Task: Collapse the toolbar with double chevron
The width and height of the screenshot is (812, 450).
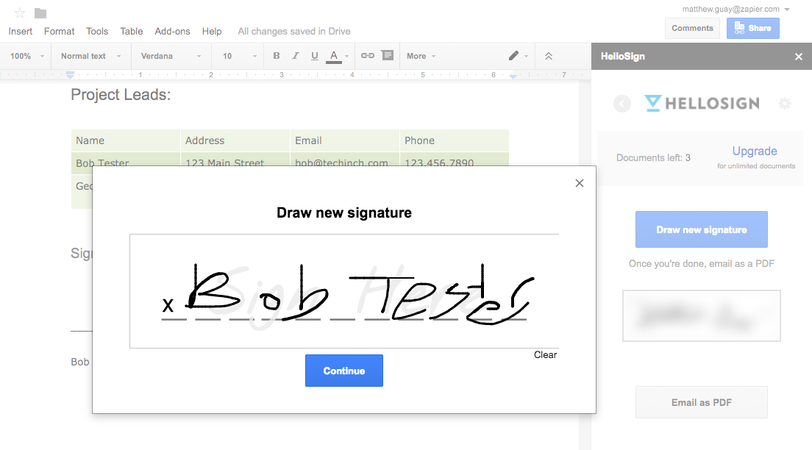Action: click(548, 56)
